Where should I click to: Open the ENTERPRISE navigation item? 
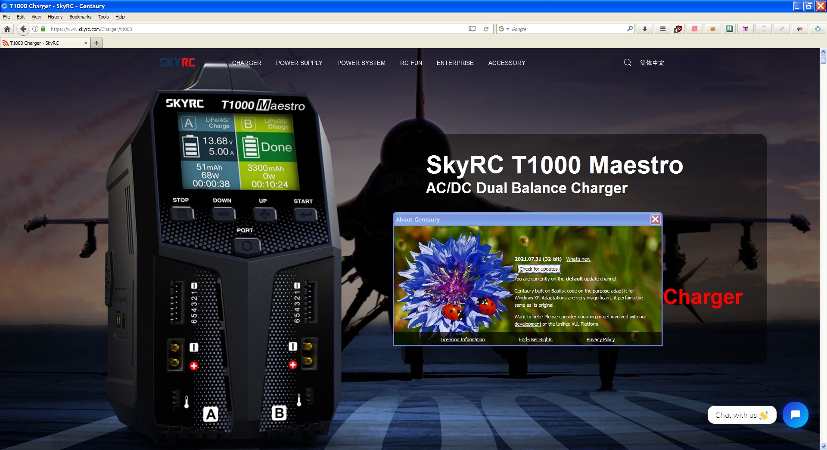(x=455, y=63)
